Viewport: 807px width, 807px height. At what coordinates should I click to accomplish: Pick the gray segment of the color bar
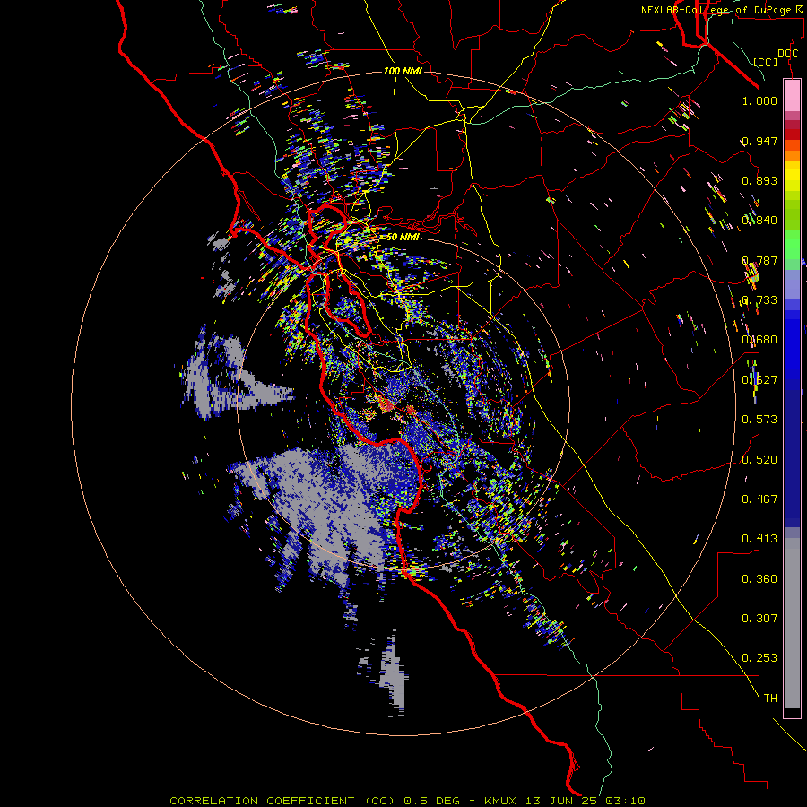click(792, 623)
